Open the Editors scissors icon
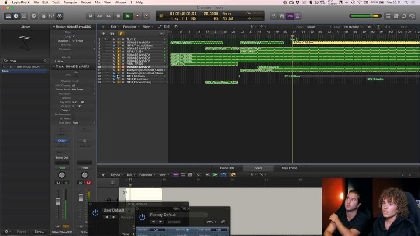 [x=59, y=16]
